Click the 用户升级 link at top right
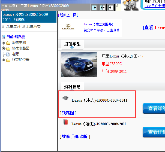 [x=155, y=6]
